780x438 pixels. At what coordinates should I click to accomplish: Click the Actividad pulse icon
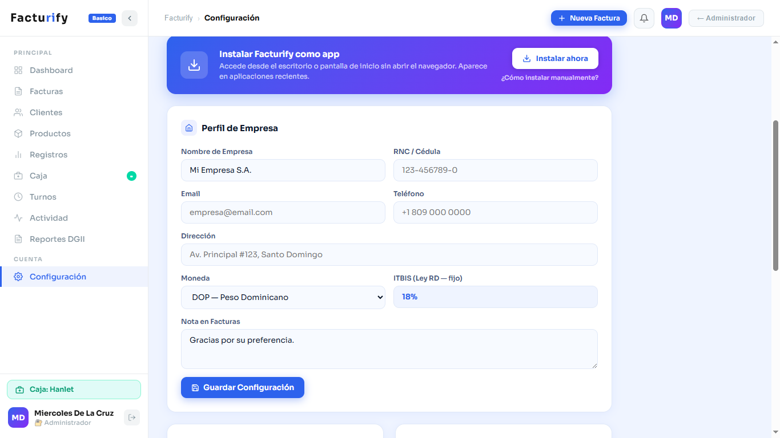18,218
